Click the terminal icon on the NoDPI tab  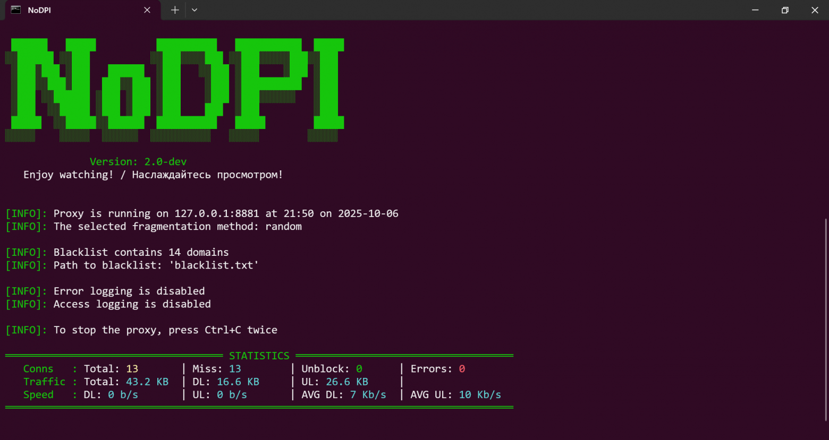[15, 10]
